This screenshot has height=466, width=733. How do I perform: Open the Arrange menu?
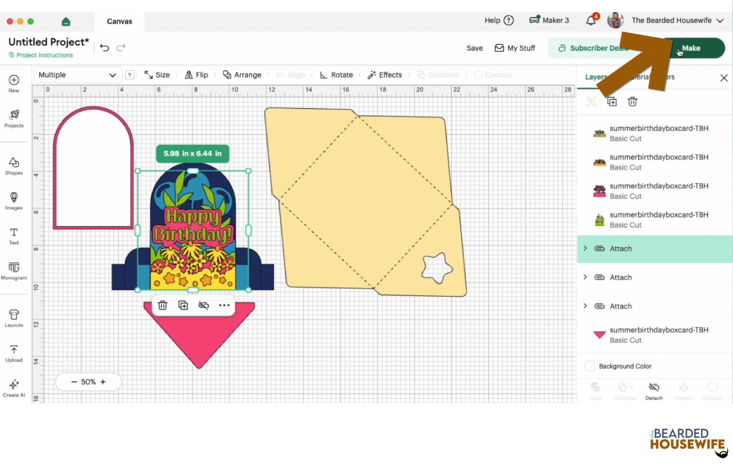click(242, 75)
